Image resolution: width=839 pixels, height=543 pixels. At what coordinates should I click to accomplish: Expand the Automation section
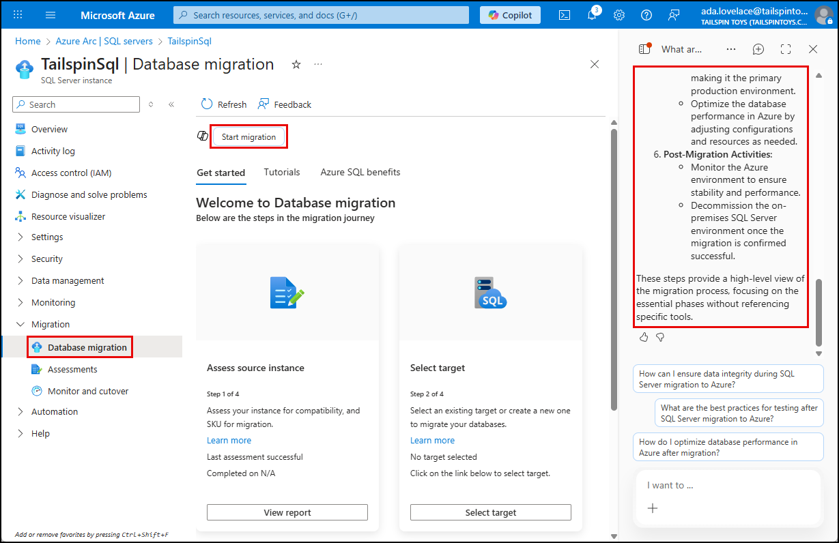click(20, 411)
